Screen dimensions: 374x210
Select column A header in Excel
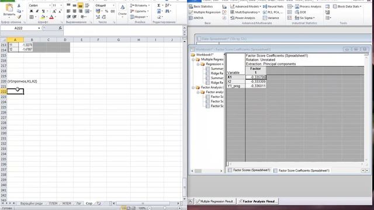[x=15, y=40]
